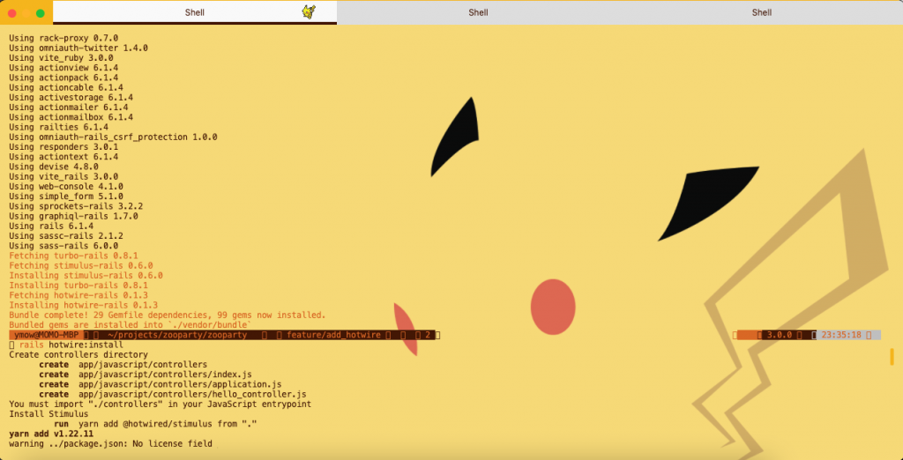The height and width of the screenshot is (460, 903).
Task: Click 'Using vite_ruby 3.0.0' line
Action: tap(61, 57)
